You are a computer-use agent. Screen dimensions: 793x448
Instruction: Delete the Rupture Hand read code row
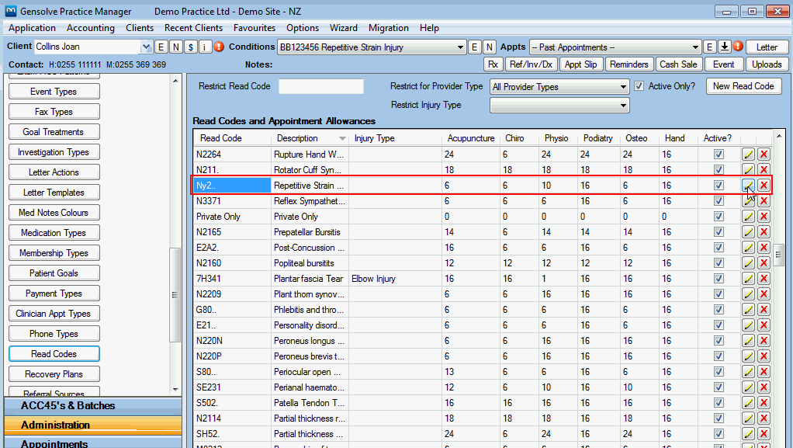(764, 155)
